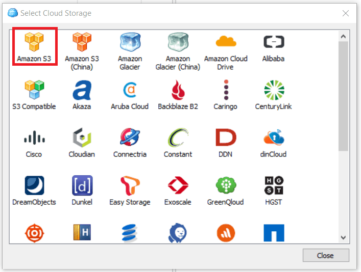Select the Amazon Glacier ice cube icon
Screen dimensions: 361x272
click(130, 42)
